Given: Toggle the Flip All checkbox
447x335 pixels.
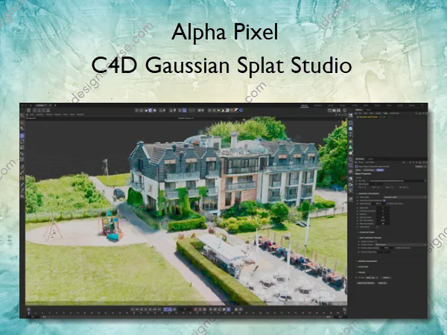Looking at the screenshot, I should [408, 187].
